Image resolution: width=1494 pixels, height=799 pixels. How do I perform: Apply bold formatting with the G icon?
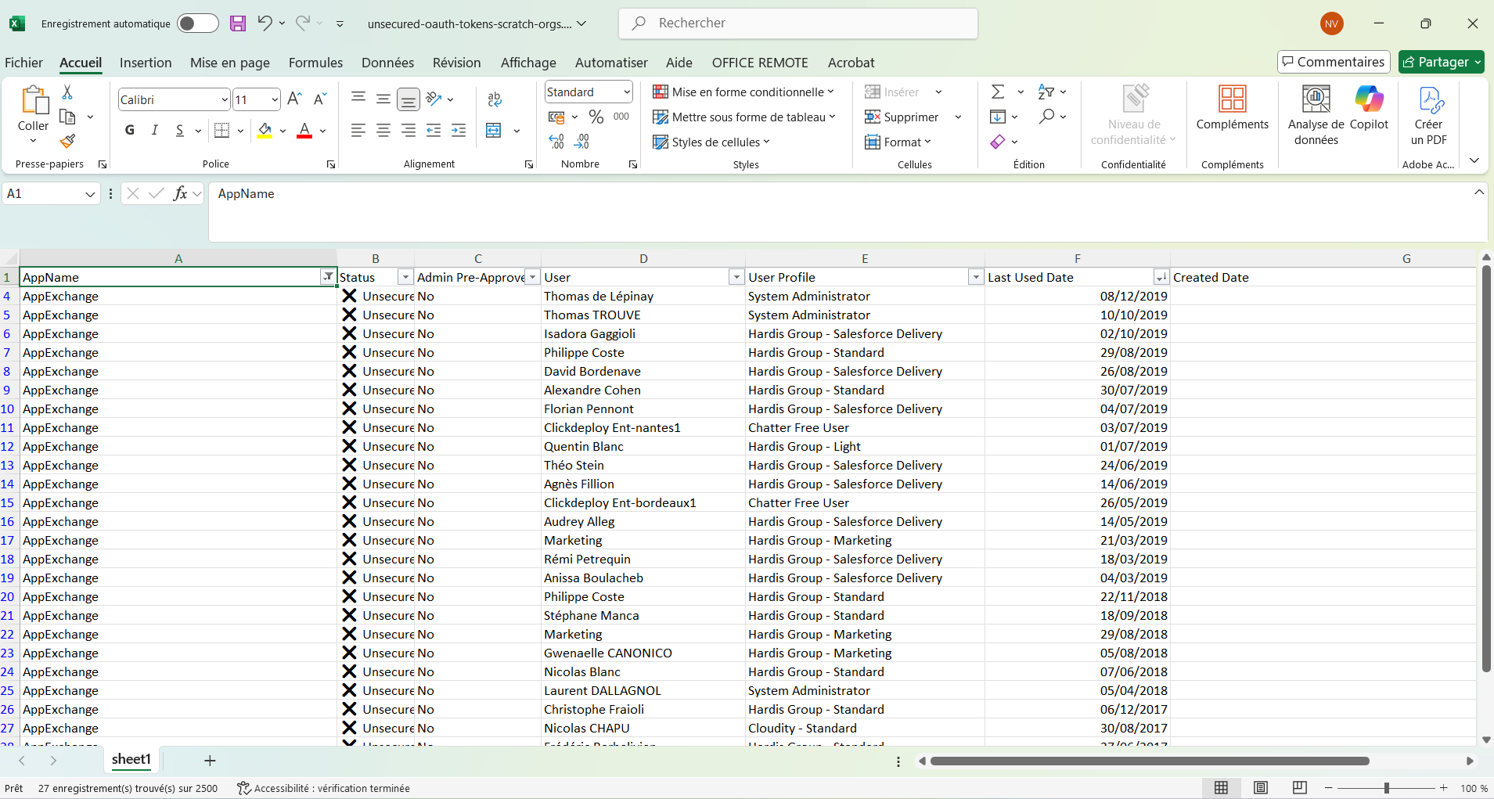129,130
